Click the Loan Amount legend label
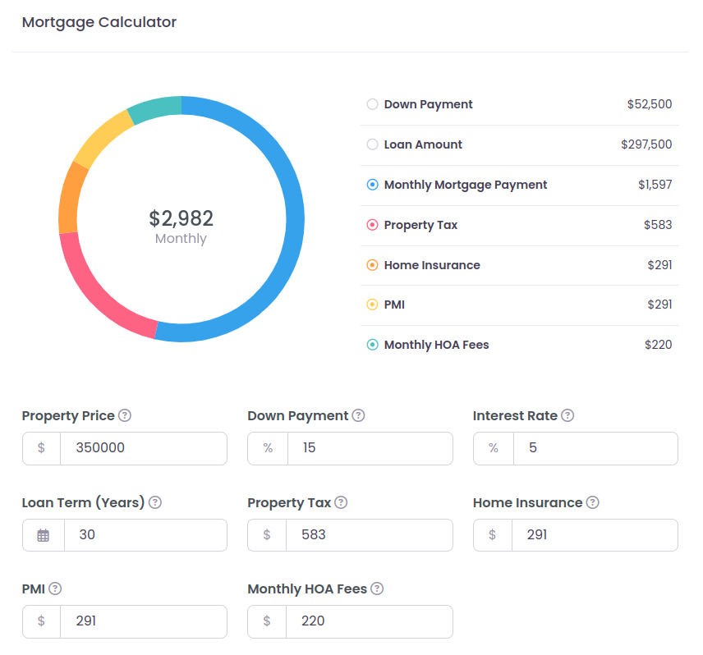The width and height of the screenshot is (703, 655). [x=423, y=144]
